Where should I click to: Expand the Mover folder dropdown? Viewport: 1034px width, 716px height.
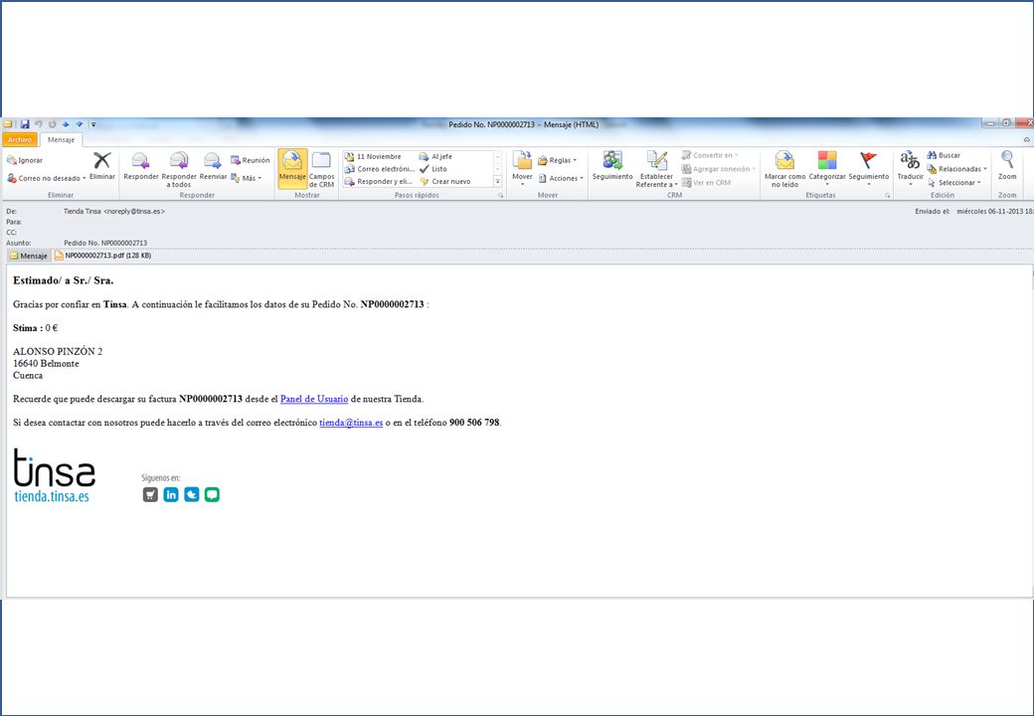(x=522, y=169)
